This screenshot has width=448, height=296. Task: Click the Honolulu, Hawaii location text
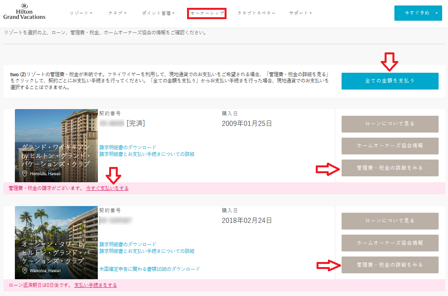coord(45,174)
